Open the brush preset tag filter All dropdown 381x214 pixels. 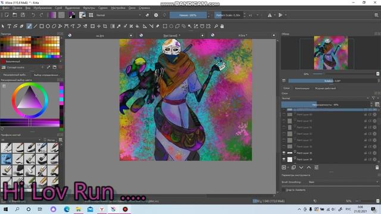tap(21, 140)
